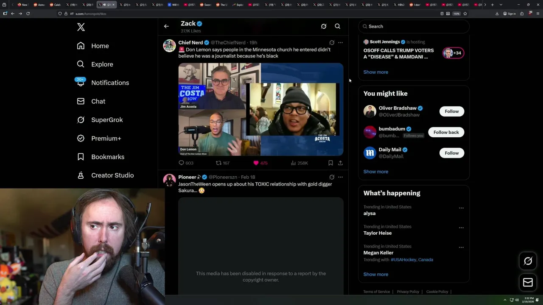Click the X logo in sidebar
Screen dimensions: 543x305
pos(81,27)
